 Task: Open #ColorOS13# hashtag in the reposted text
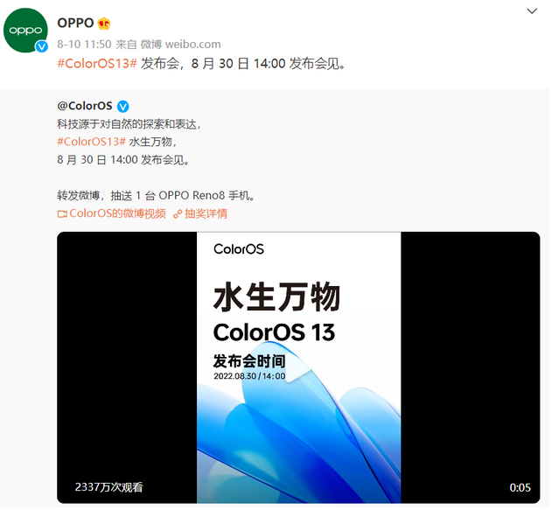pos(92,142)
